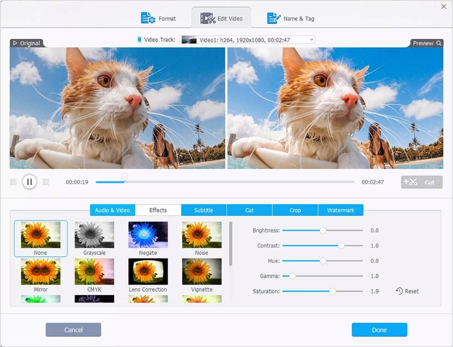Switch to the Audio & Video tab
The image size is (453, 347).
tap(112, 210)
